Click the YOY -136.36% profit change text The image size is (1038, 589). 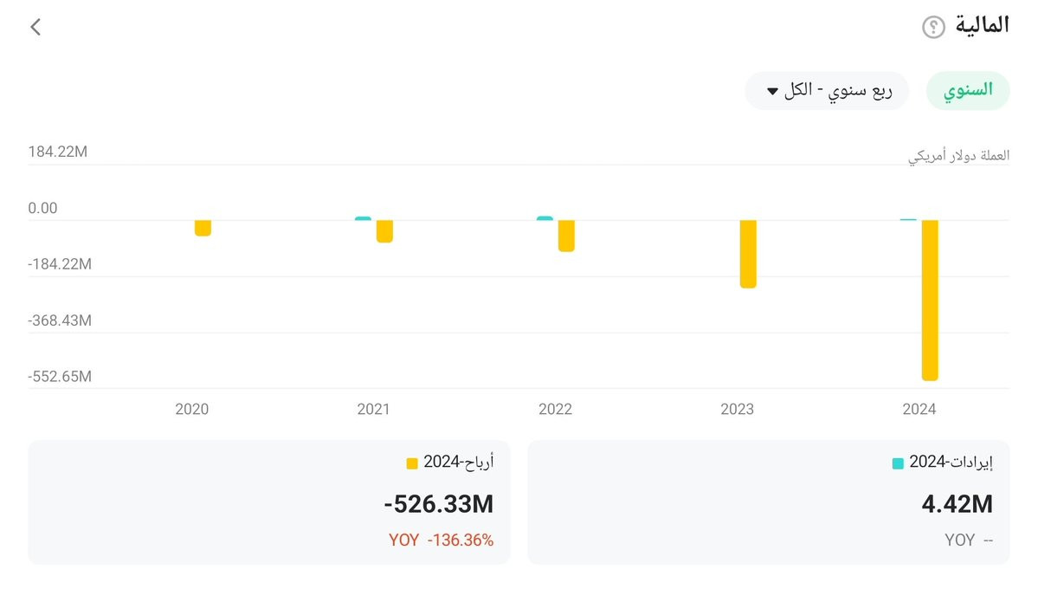(x=441, y=540)
